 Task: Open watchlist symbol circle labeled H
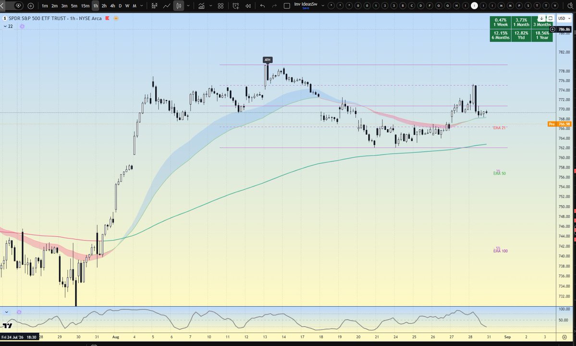tap(456, 5)
